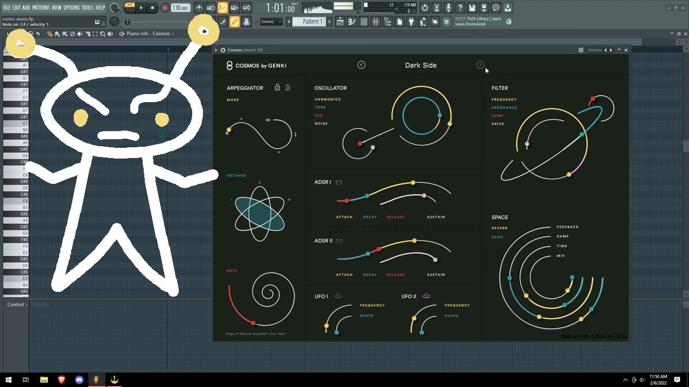Open the EDIT menu
This screenshot has width=689, height=387.
[17, 8]
